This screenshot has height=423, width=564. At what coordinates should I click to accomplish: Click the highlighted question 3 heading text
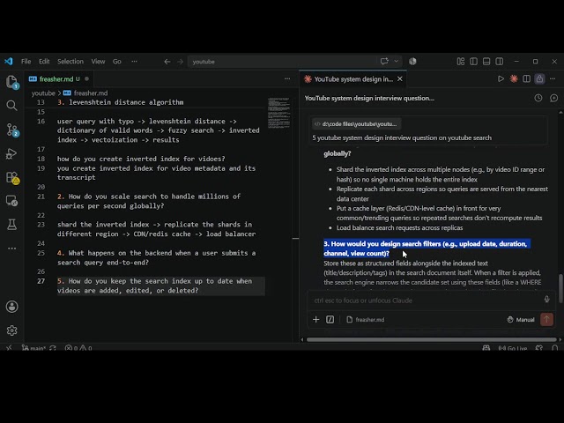coord(425,249)
